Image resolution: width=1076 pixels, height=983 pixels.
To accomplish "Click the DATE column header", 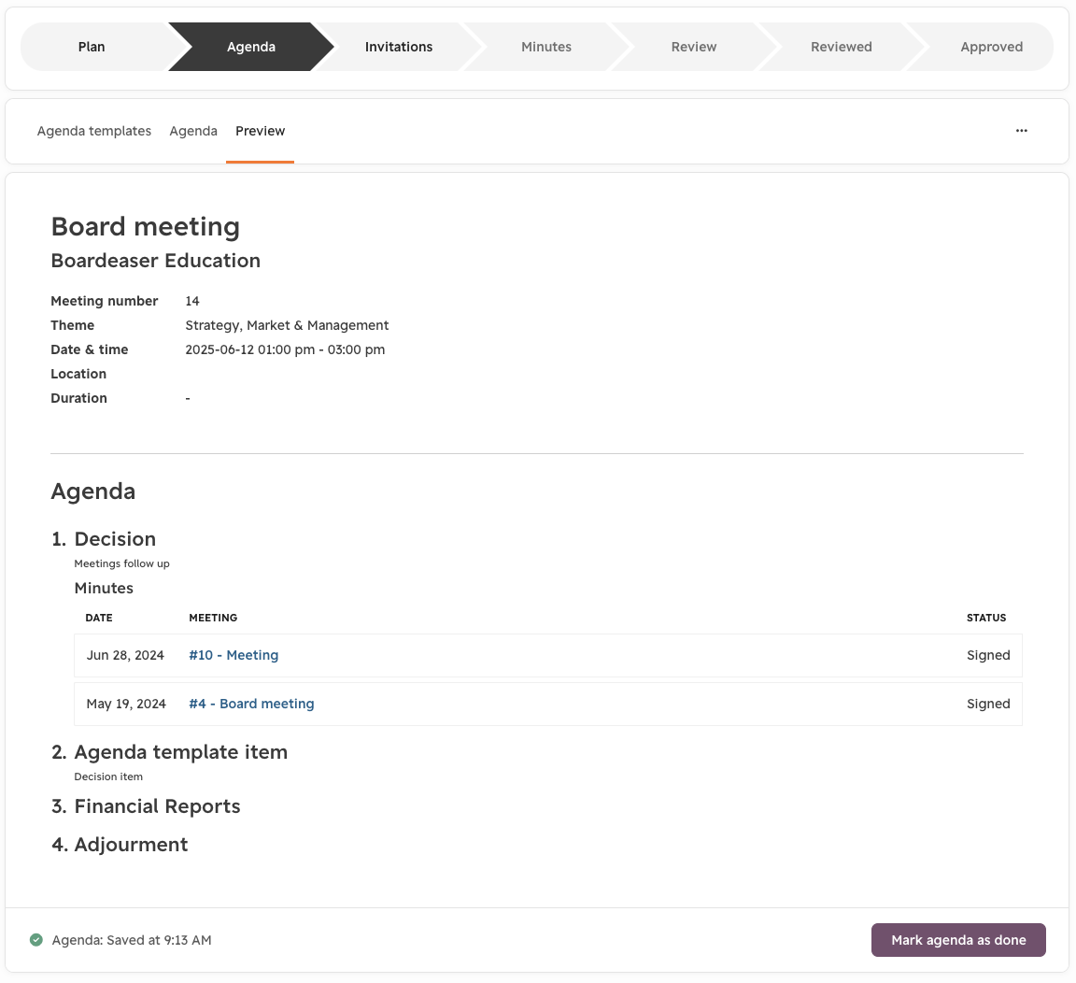I will pos(99,618).
